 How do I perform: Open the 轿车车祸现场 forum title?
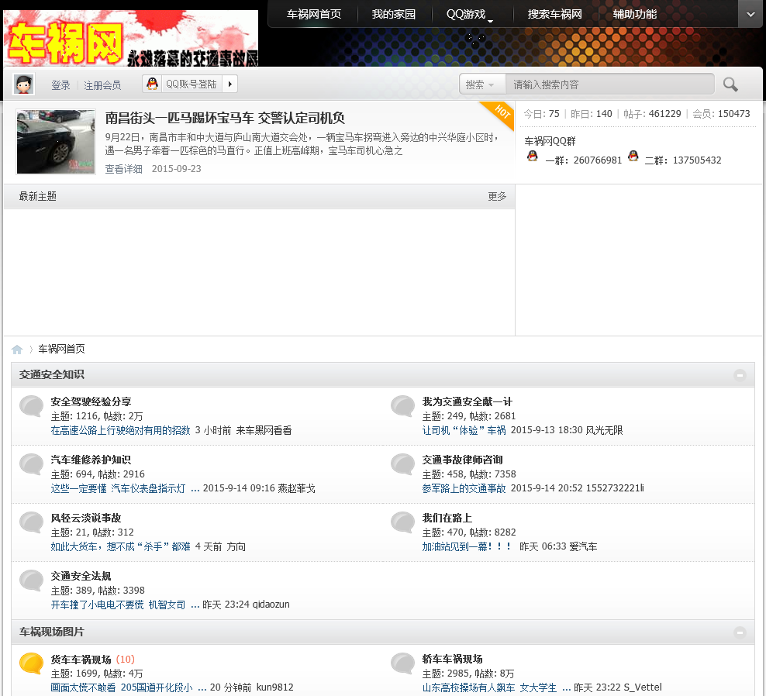pos(452,659)
